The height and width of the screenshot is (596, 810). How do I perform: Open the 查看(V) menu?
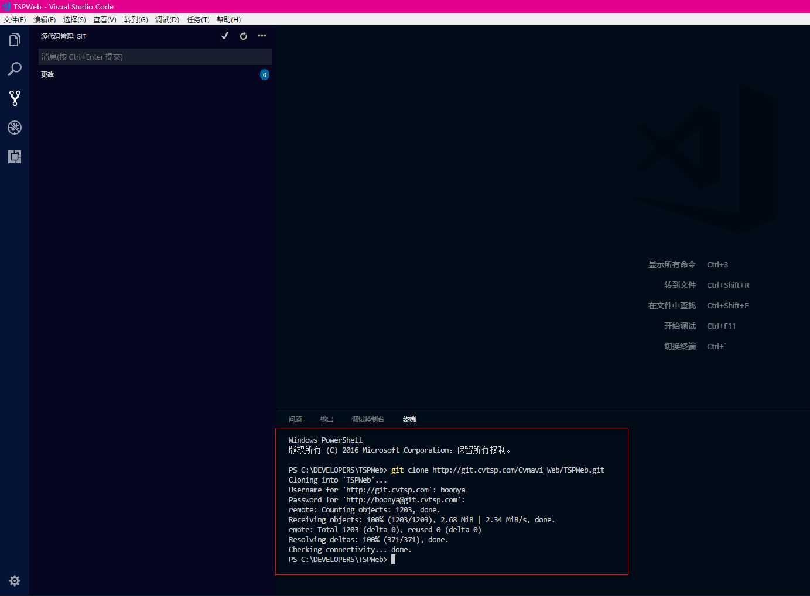[105, 20]
